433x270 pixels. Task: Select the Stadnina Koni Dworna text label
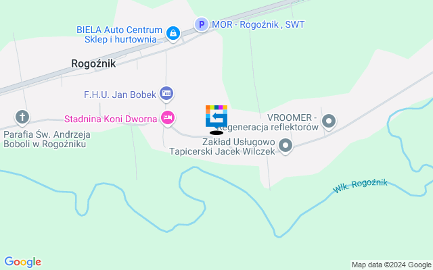point(111,119)
